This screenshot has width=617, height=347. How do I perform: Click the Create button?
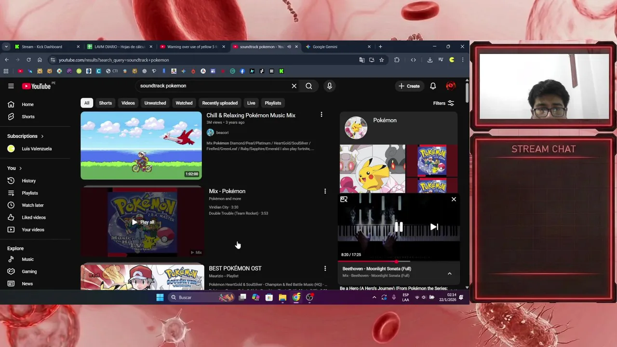409,86
